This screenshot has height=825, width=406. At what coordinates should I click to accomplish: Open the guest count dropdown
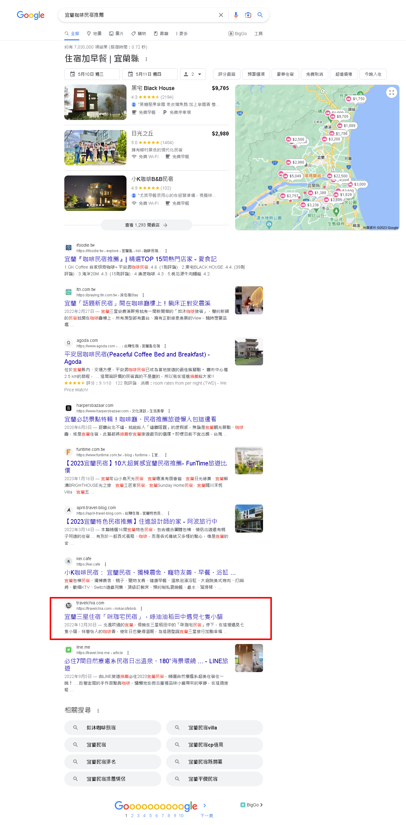(193, 74)
